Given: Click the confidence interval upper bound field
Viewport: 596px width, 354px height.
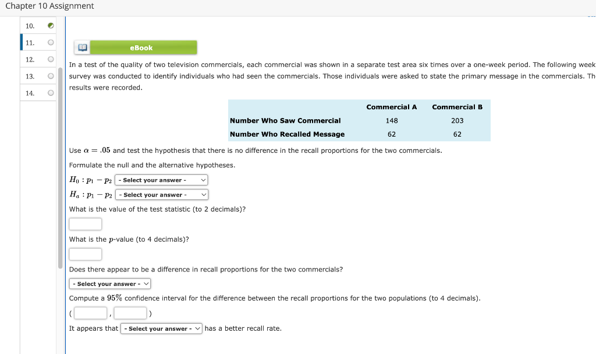Looking at the screenshot, I should [x=129, y=313].
